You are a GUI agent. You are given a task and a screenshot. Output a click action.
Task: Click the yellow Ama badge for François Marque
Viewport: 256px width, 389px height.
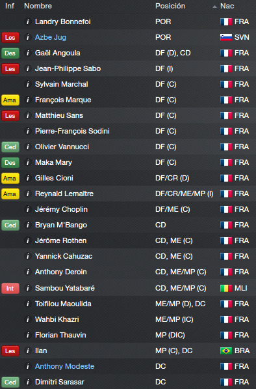pyautogui.click(x=10, y=100)
